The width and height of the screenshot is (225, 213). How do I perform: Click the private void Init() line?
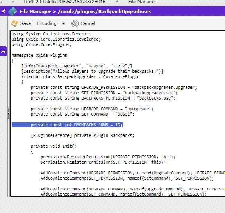(53, 146)
